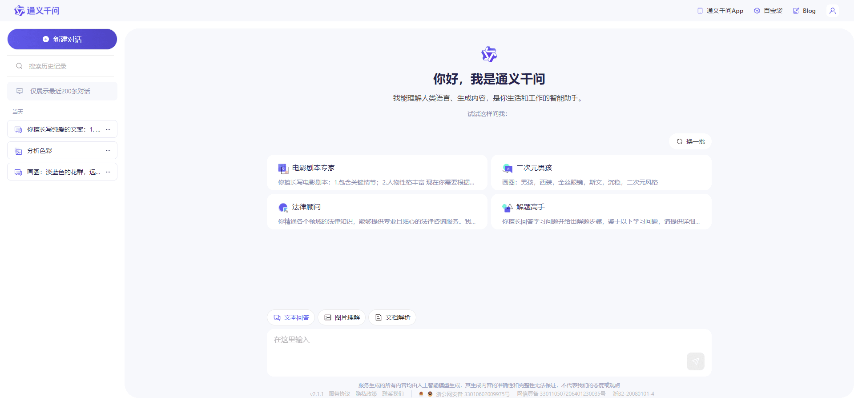Open conversation 画图：淡蓝色的花群
854x405 pixels.
coord(62,172)
